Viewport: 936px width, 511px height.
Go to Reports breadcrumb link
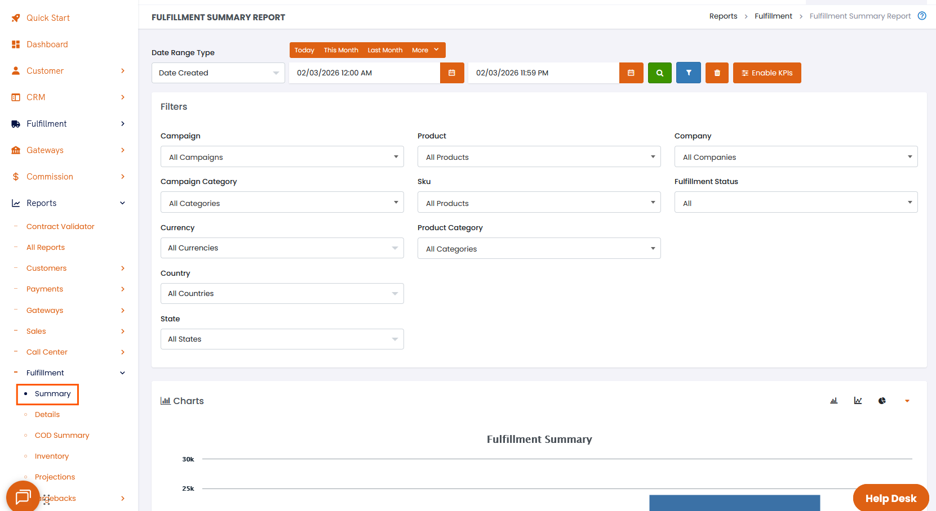point(723,16)
